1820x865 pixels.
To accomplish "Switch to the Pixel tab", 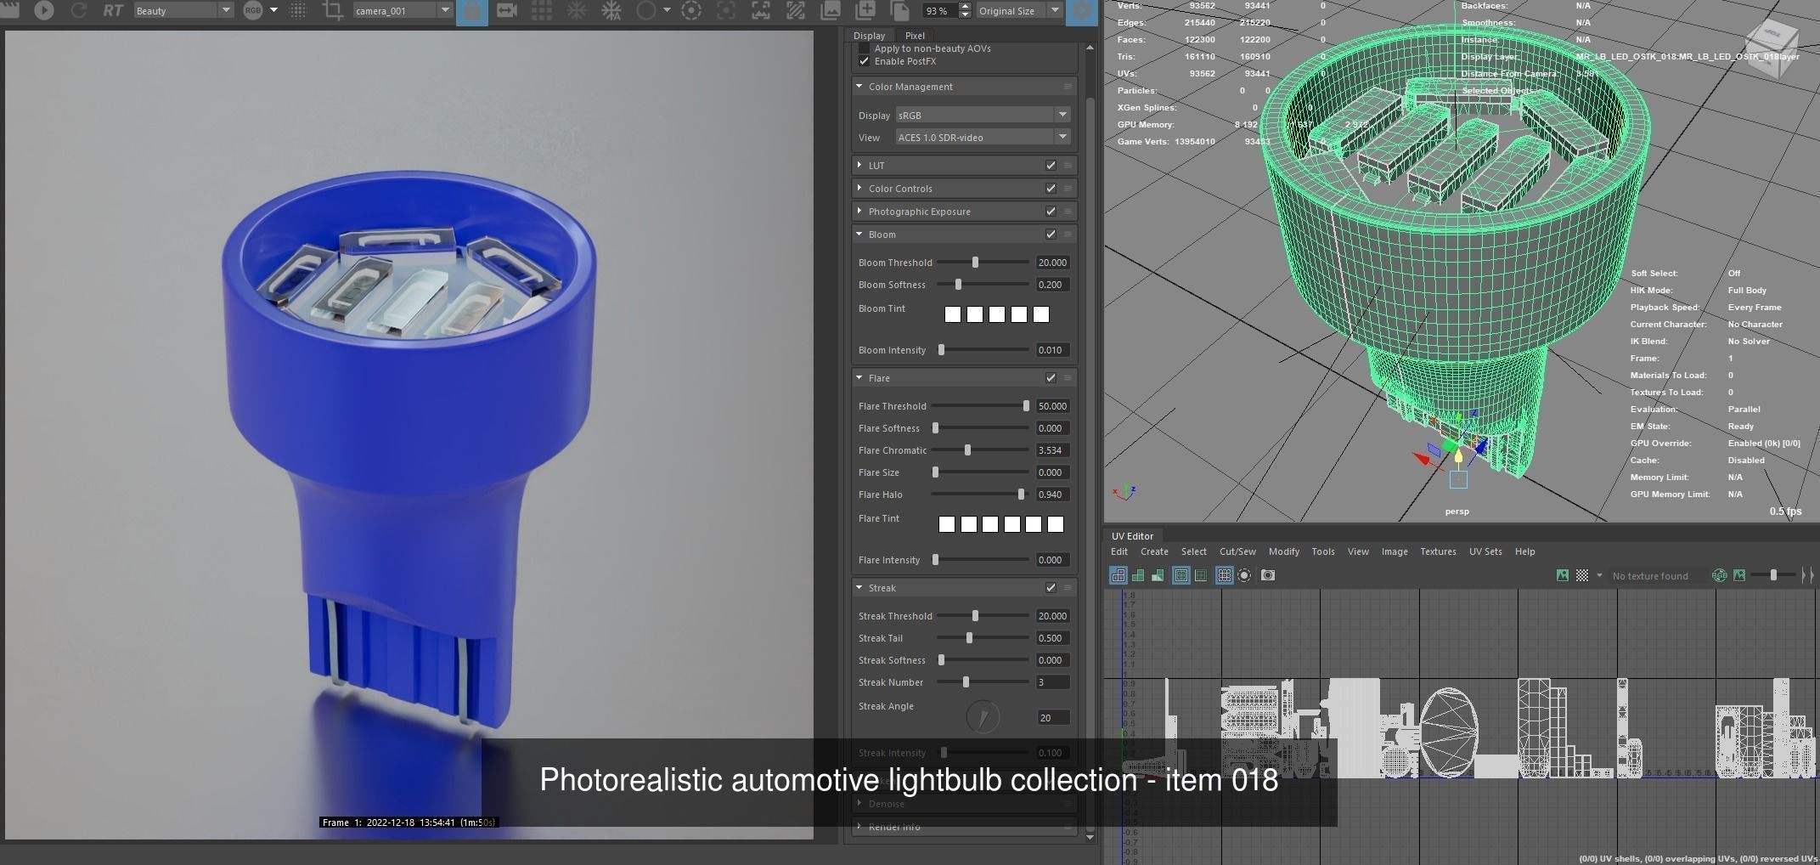I will click(915, 36).
